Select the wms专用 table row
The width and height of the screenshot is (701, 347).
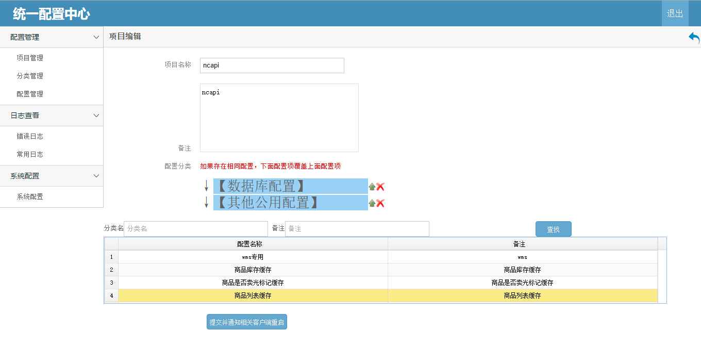pyautogui.click(x=381, y=257)
